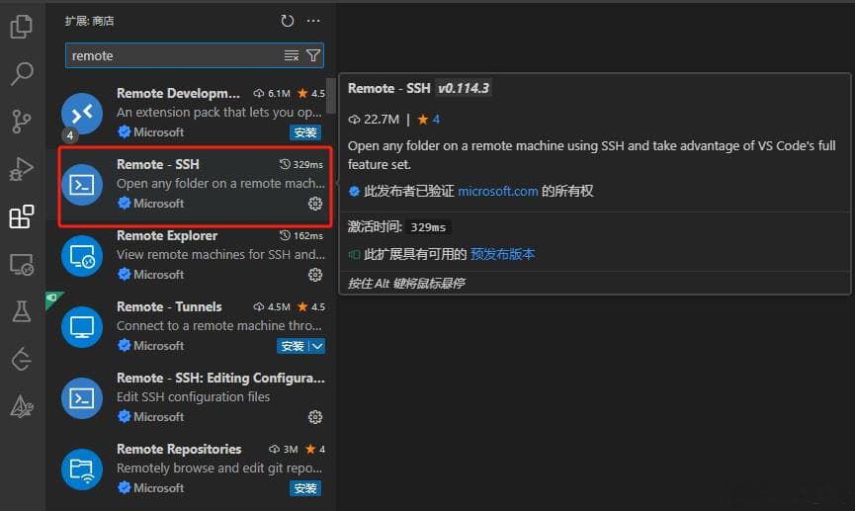Install the Remote Development extension pack
The height and width of the screenshot is (511, 855).
[x=305, y=132]
